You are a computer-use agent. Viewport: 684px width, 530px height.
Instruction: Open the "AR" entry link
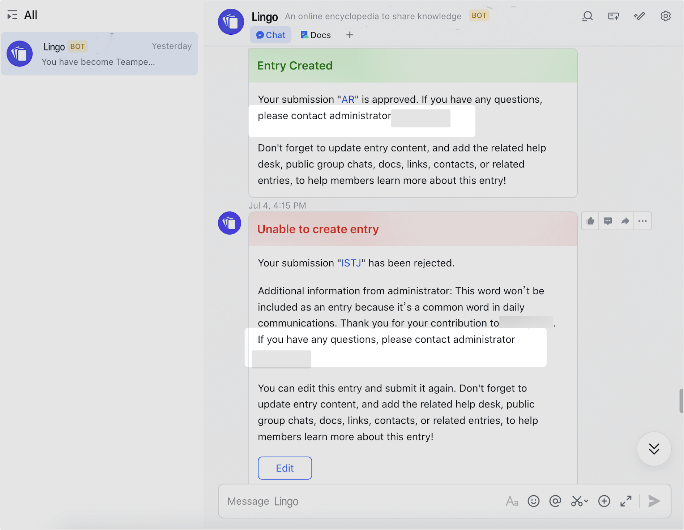[x=348, y=99]
